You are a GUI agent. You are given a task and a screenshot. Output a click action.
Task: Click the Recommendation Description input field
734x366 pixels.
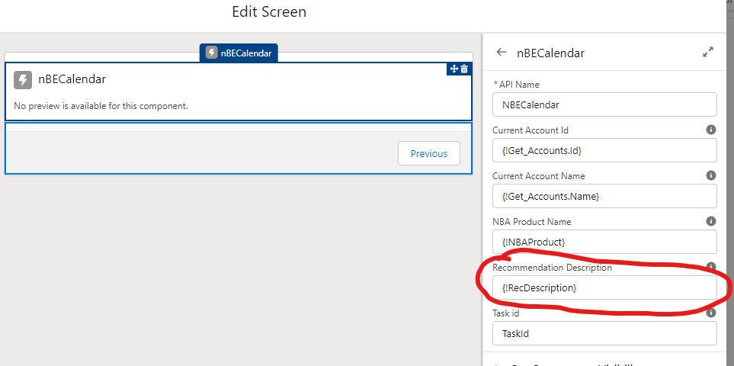click(604, 287)
